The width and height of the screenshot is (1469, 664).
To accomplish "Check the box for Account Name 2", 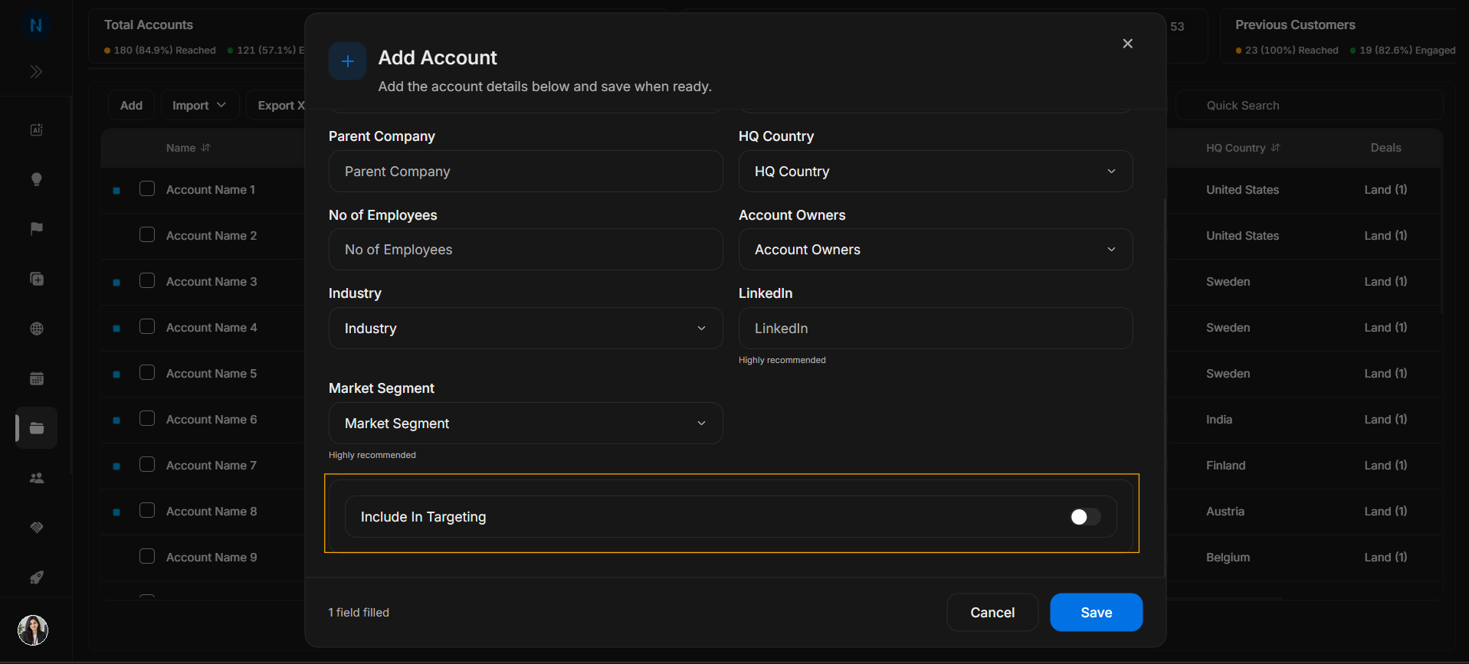I will pyautogui.click(x=147, y=234).
